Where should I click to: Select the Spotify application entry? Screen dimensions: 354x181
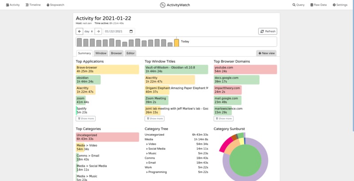click(x=82, y=110)
